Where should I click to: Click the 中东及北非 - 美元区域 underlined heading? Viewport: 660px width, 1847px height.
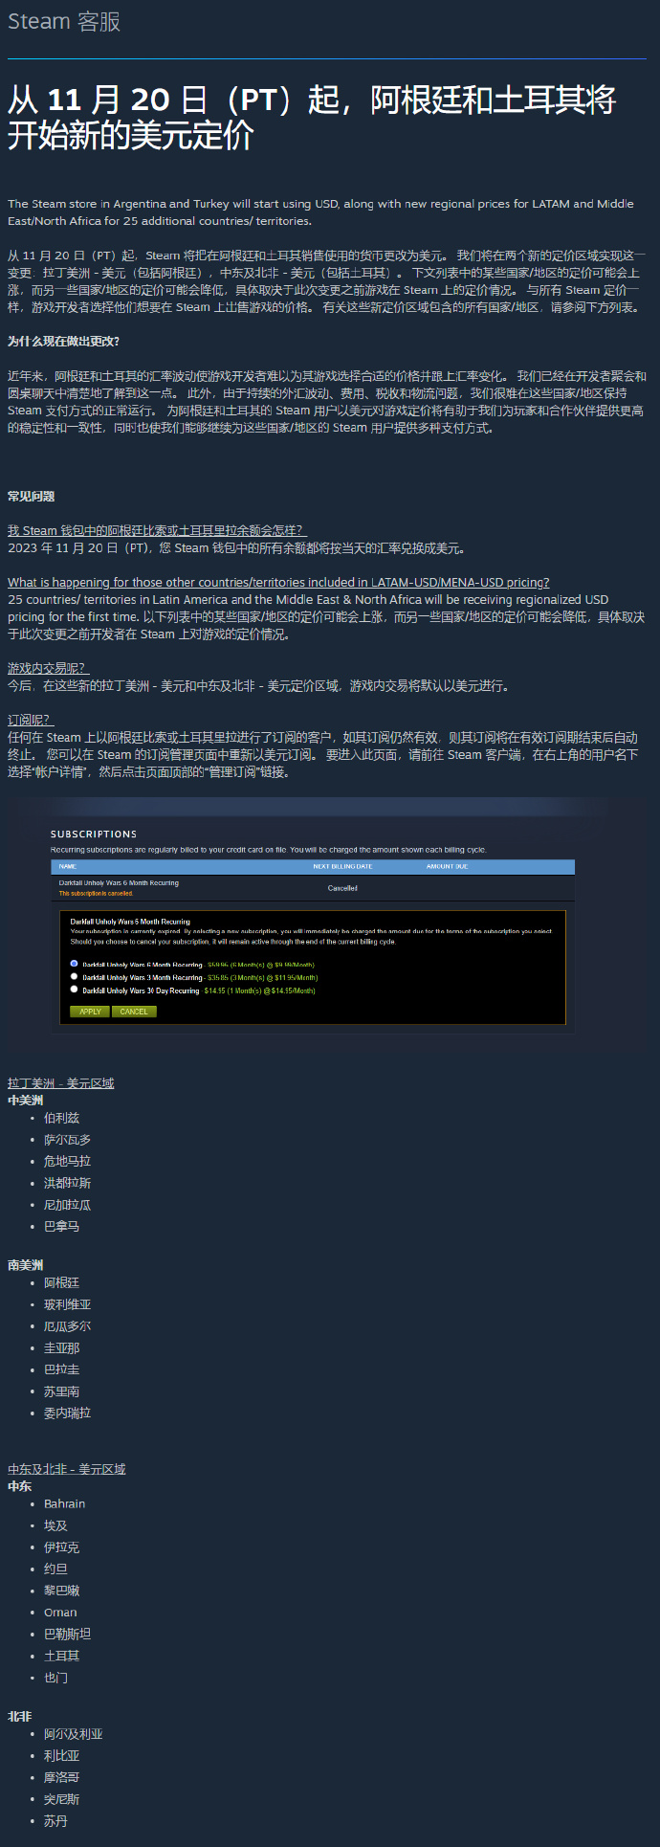[67, 1469]
